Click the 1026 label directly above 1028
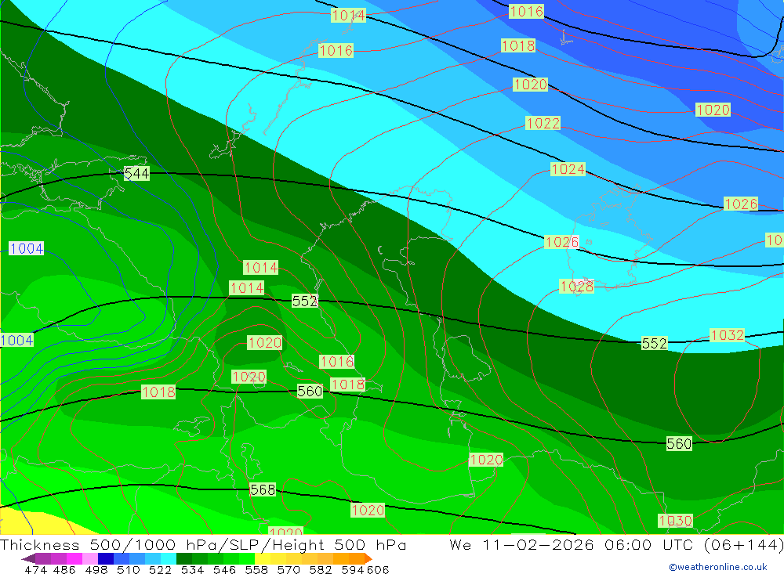784x574 pixels. pos(562,242)
